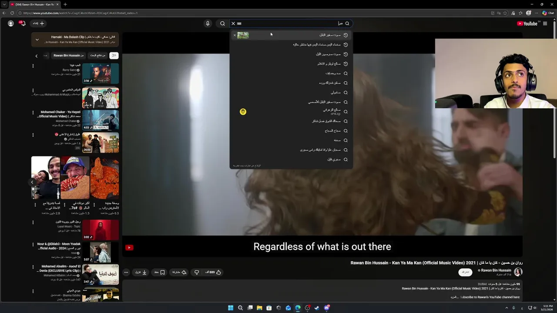
Task: Open File Explorer from the taskbar
Action: pyautogui.click(x=259, y=308)
